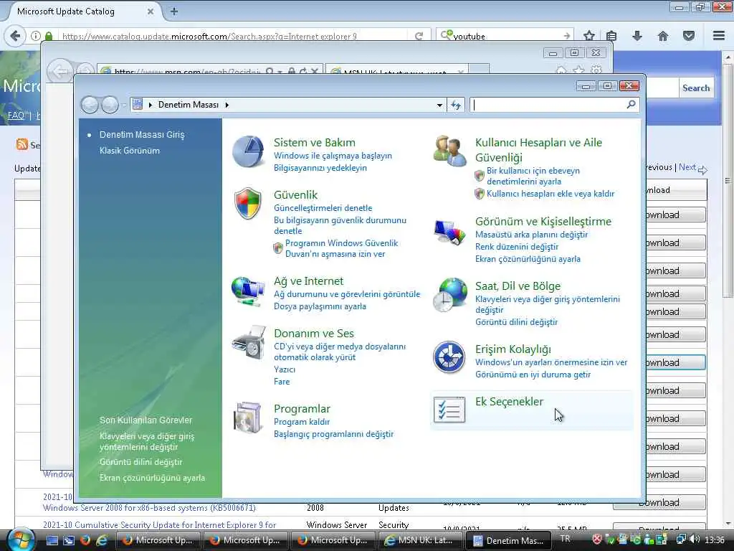Open the Erişim Kolaylığı accessibility icon
This screenshot has width=734, height=551.
(449, 357)
